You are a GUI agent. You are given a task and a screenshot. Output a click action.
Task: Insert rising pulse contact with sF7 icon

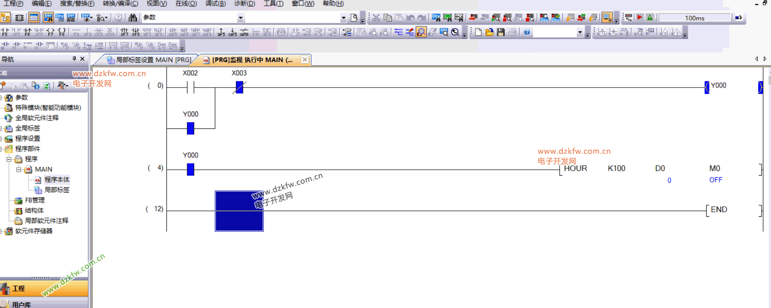point(124,32)
